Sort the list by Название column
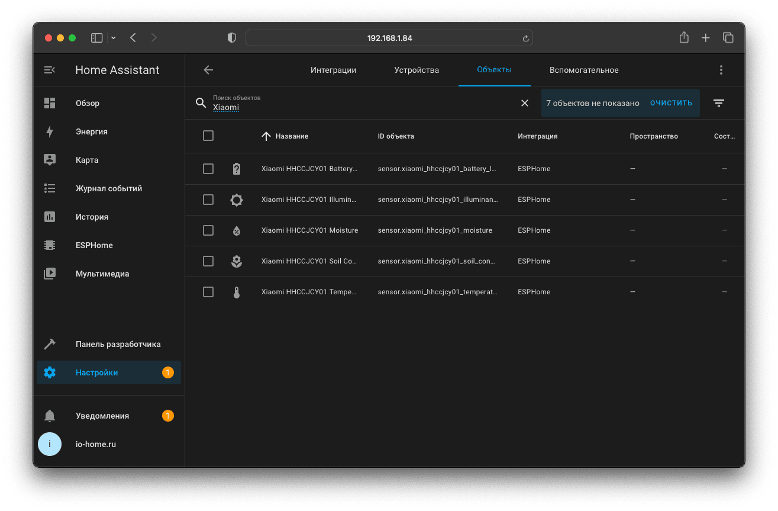The width and height of the screenshot is (778, 511). tap(291, 136)
